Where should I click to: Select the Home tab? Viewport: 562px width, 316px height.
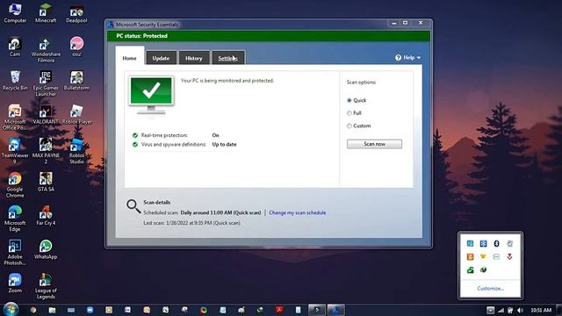(x=130, y=57)
